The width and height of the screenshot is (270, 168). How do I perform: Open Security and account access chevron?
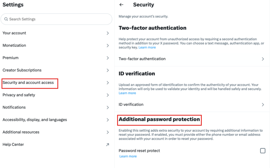(107, 83)
